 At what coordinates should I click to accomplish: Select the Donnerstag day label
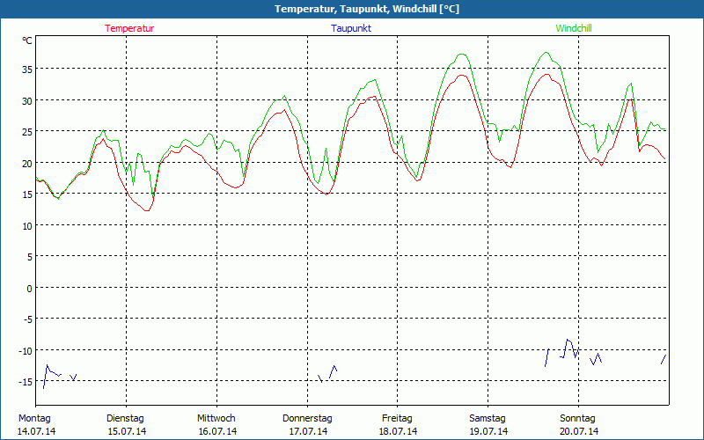(307, 418)
